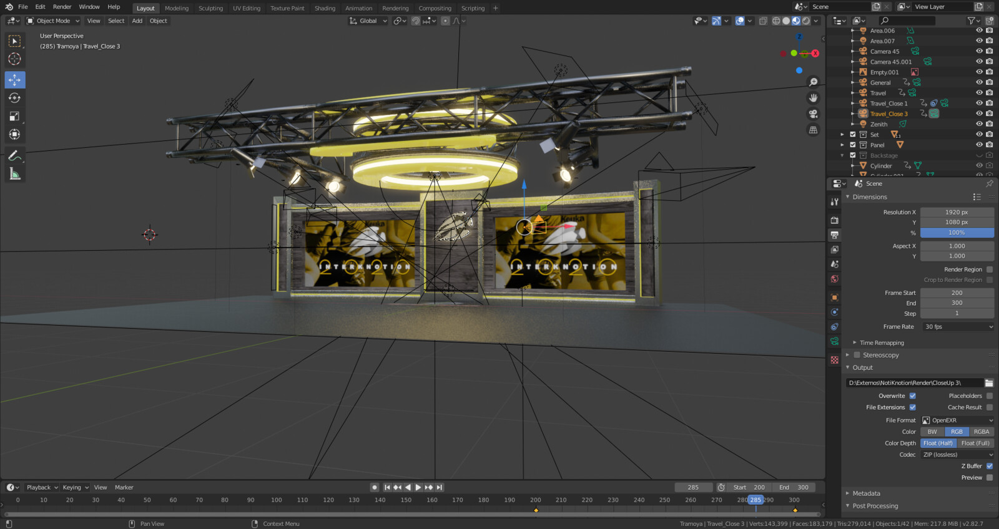Click the viewport pan hand icon

pyautogui.click(x=813, y=98)
